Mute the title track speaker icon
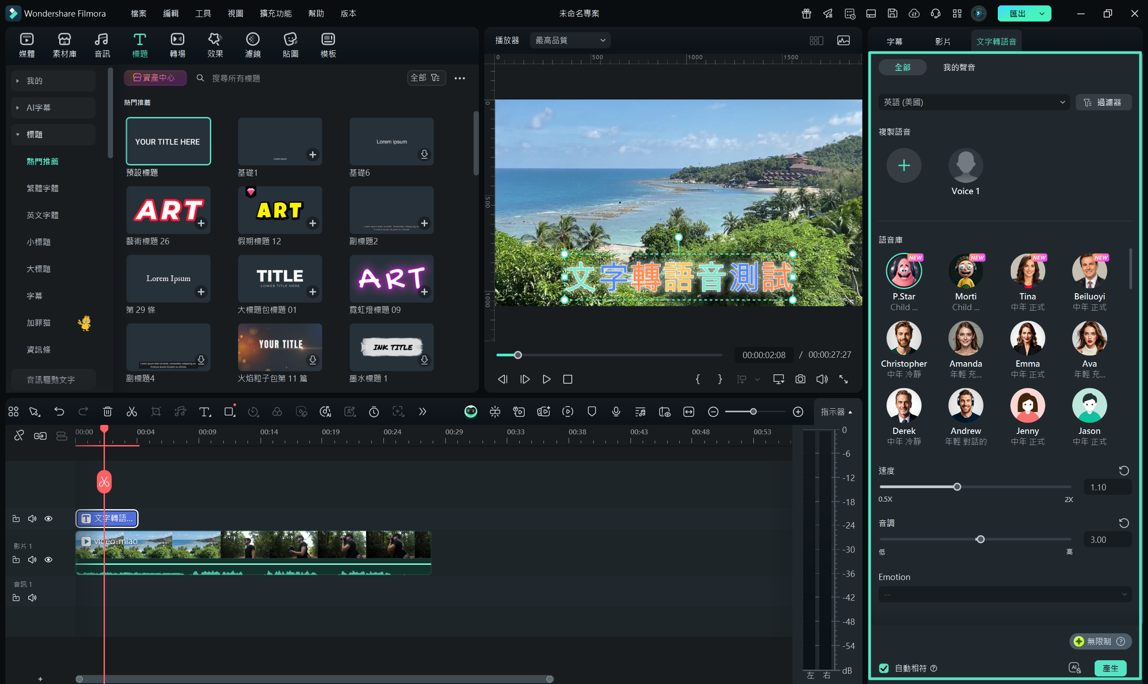The image size is (1148, 684). 32,519
